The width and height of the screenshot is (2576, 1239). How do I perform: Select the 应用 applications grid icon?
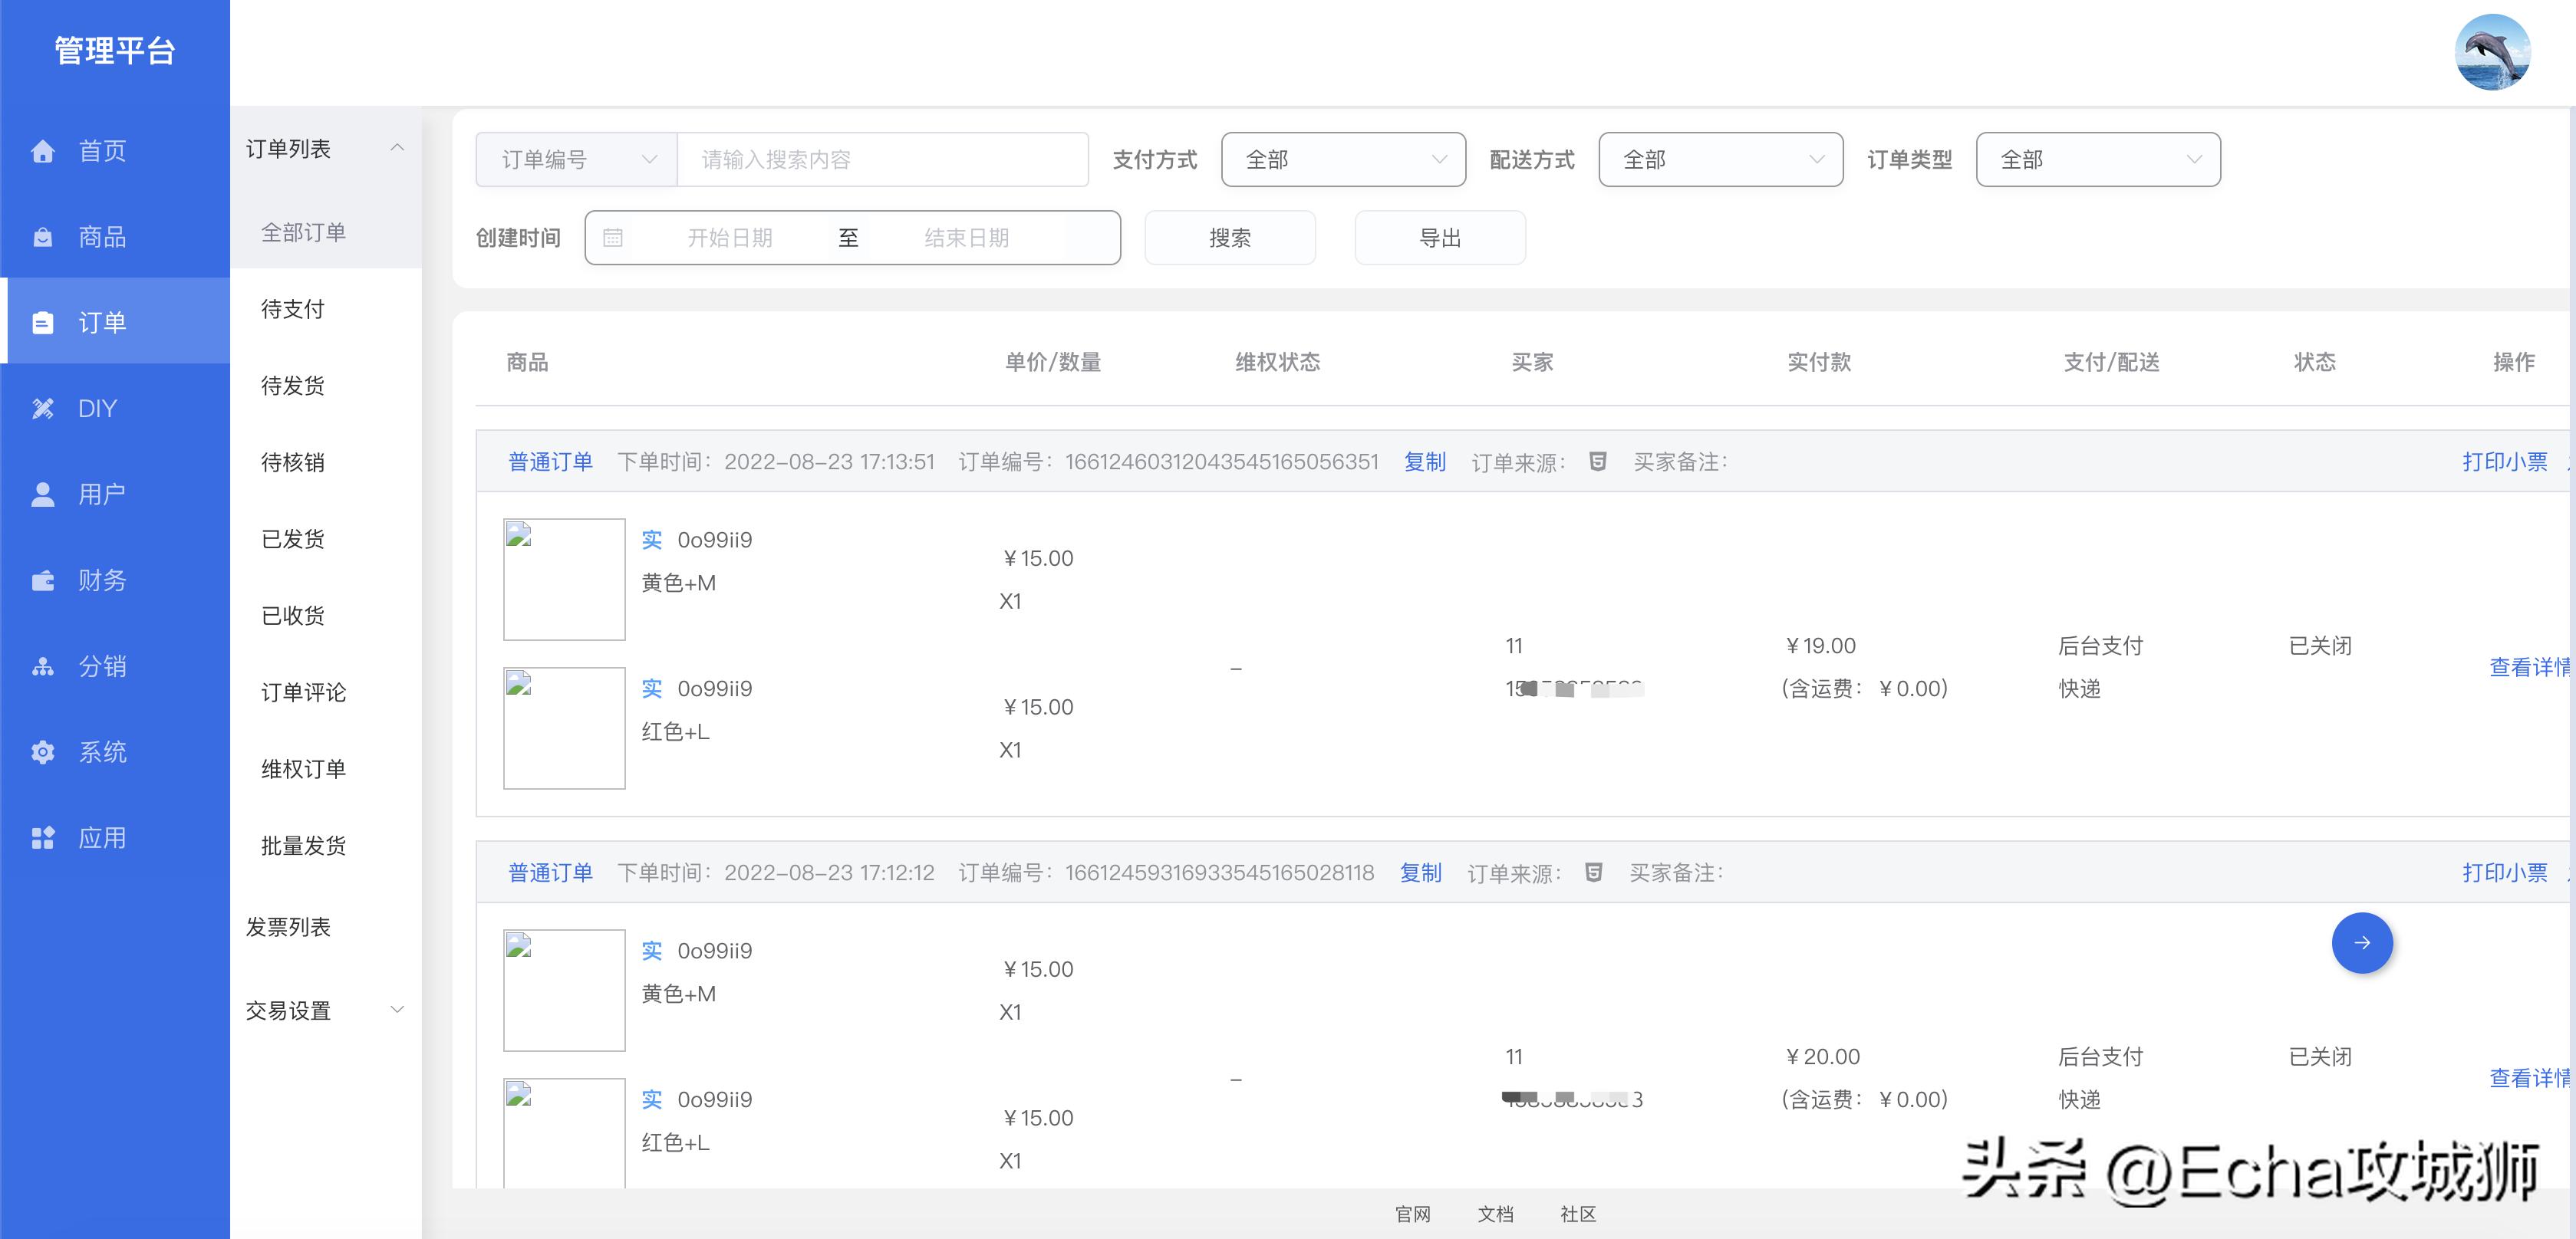click(42, 837)
